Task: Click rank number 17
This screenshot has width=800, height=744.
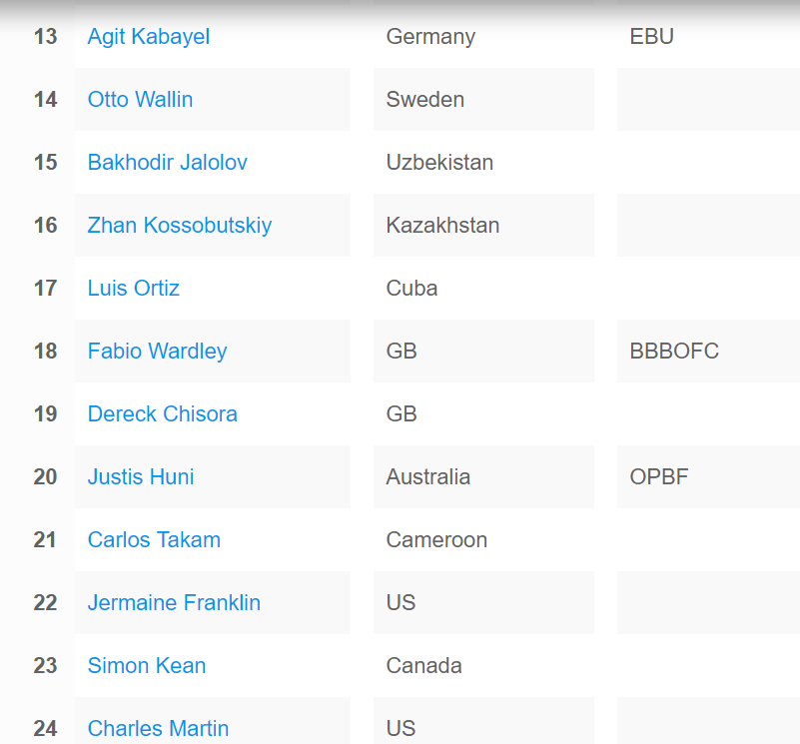Action: click(x=45, y=289)
